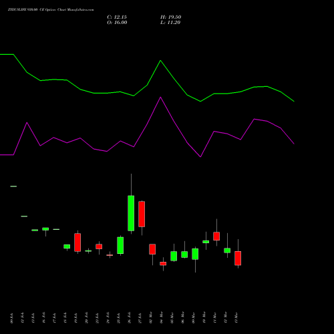Select the 09 Feb date axis label
Image resolution: width=334 pixels, height=334 pixels.
click(x=12, y=318)
